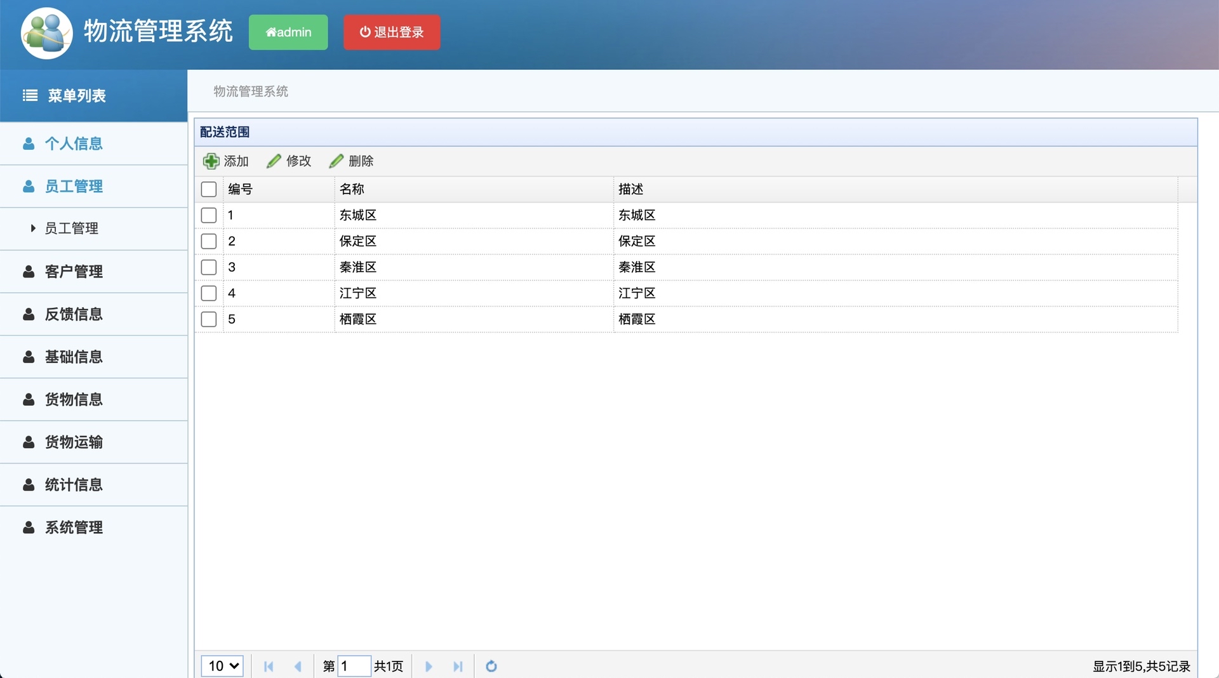
Task: Toggle the select-all checkbox in table header
Action: (x=209, y=189)
